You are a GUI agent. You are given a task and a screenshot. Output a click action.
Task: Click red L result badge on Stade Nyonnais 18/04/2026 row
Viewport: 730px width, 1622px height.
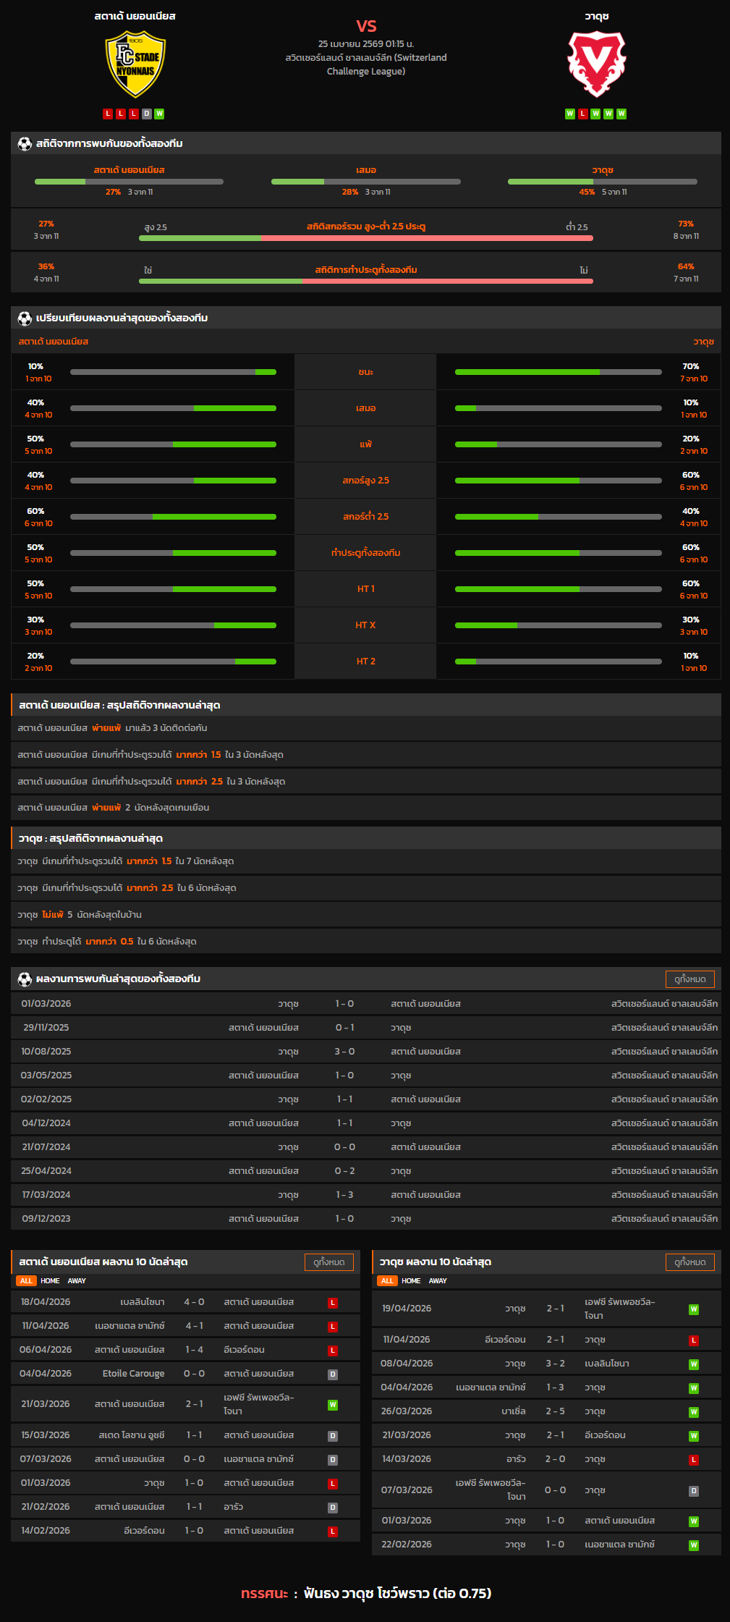tap(333, 1303)
